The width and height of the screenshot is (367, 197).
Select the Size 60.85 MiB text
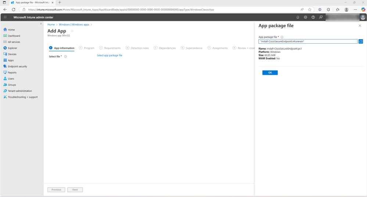click(x=267, y=55)
